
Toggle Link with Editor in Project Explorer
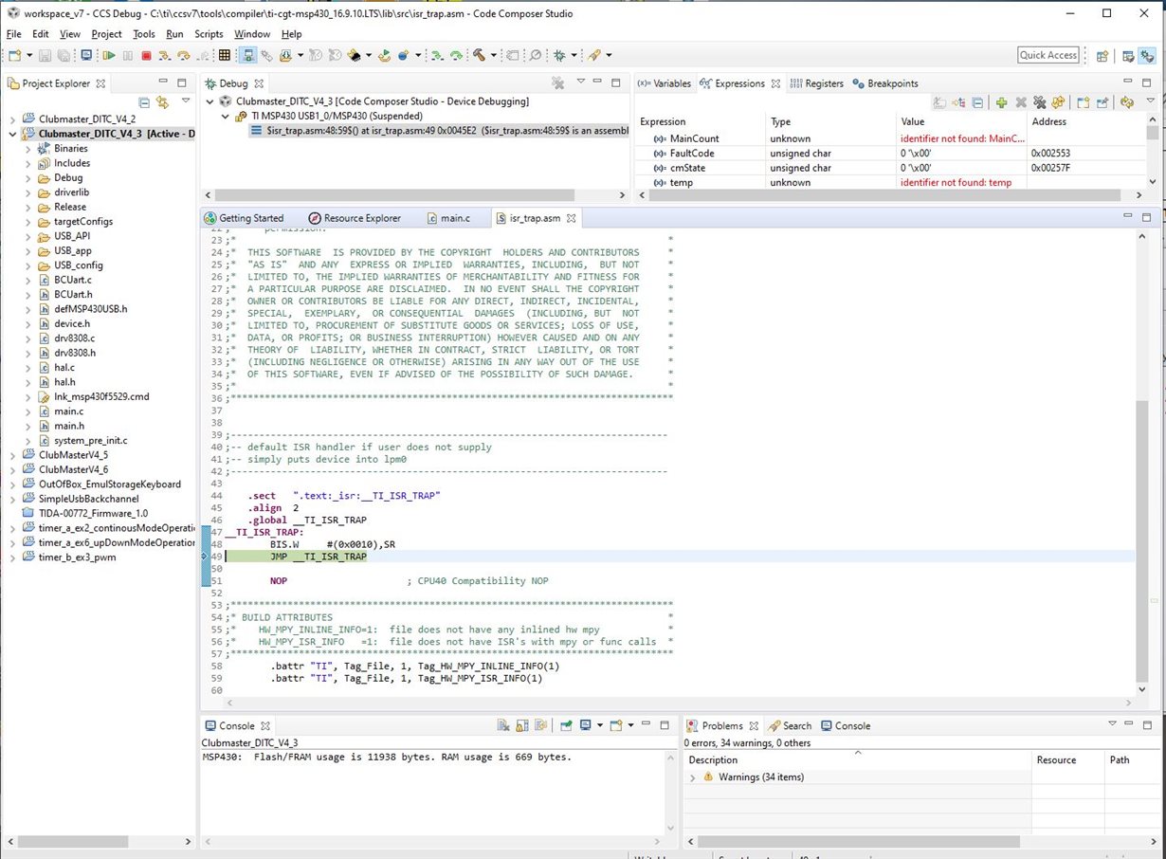pyautogui.click(x=162, y=102)
